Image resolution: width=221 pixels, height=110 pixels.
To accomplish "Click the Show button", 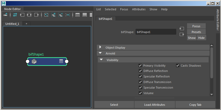I will [x=192, y=38].
